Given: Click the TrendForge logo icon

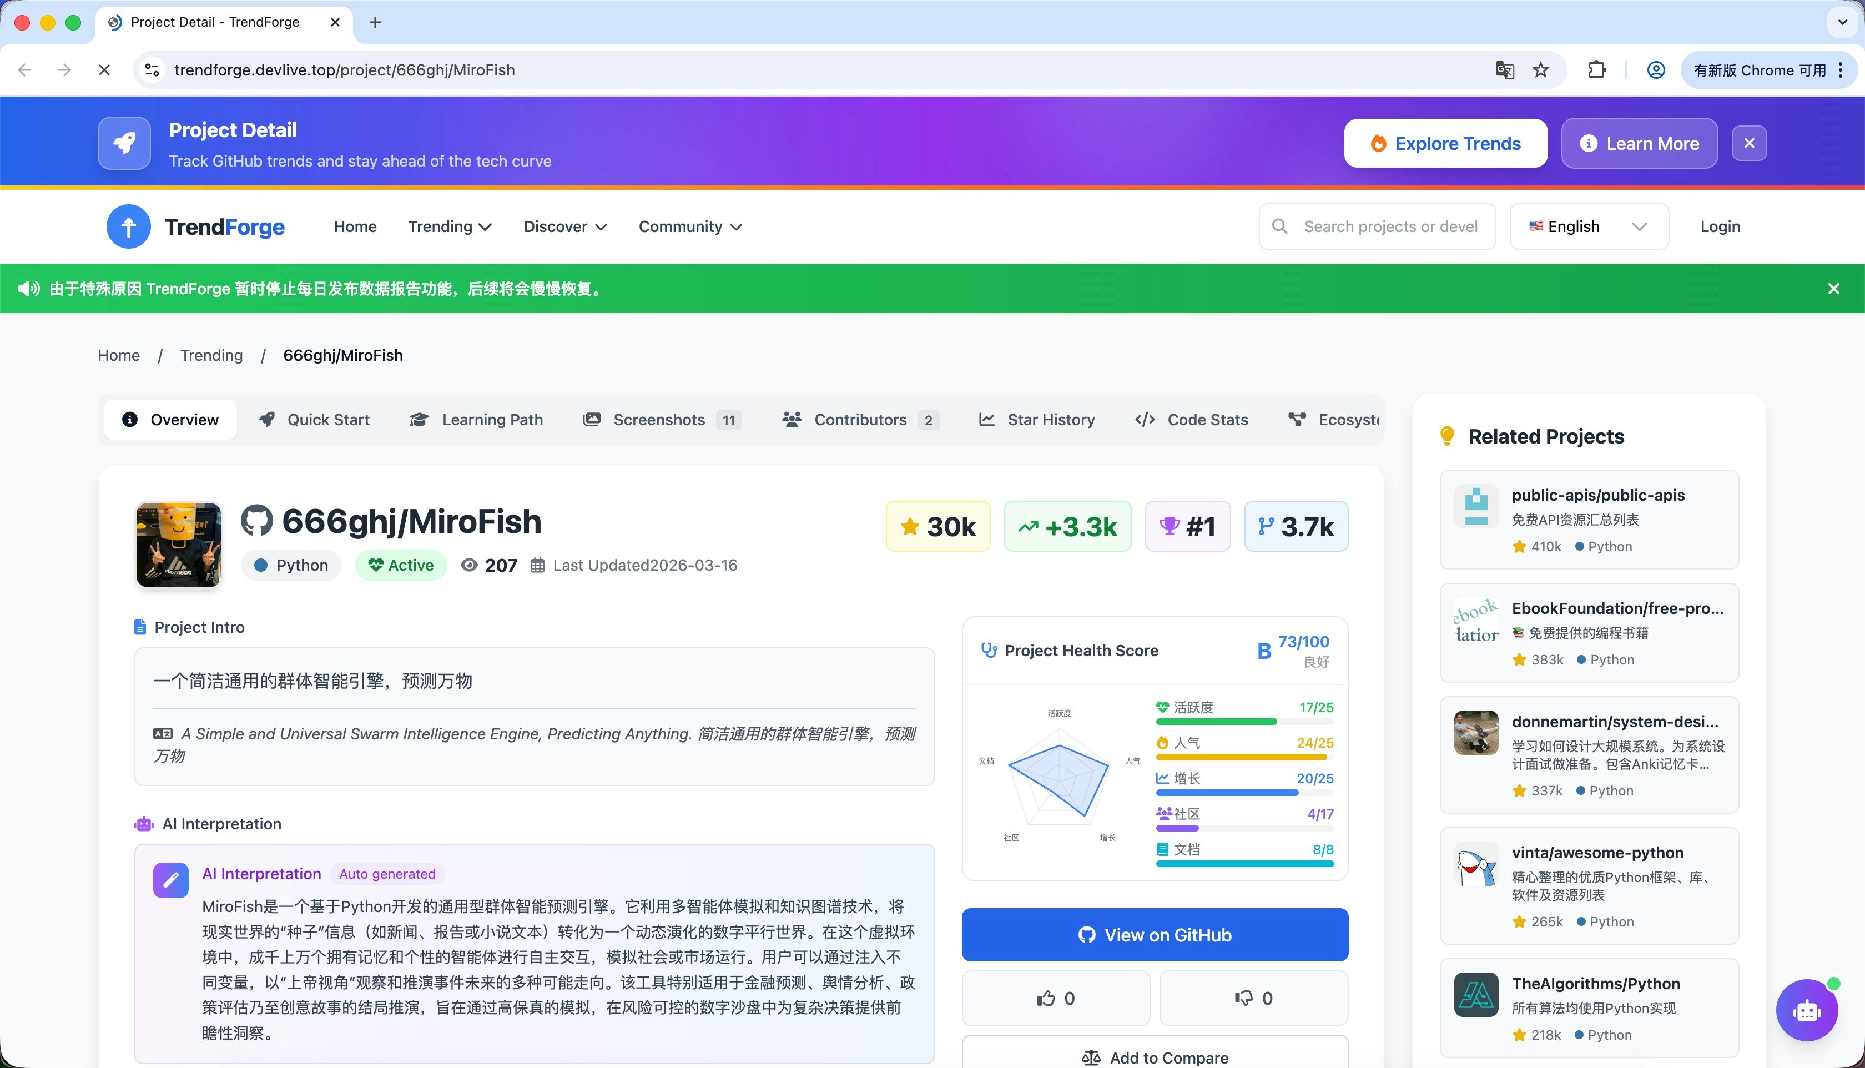Looking at the screenshot, I should click(128, 226).
